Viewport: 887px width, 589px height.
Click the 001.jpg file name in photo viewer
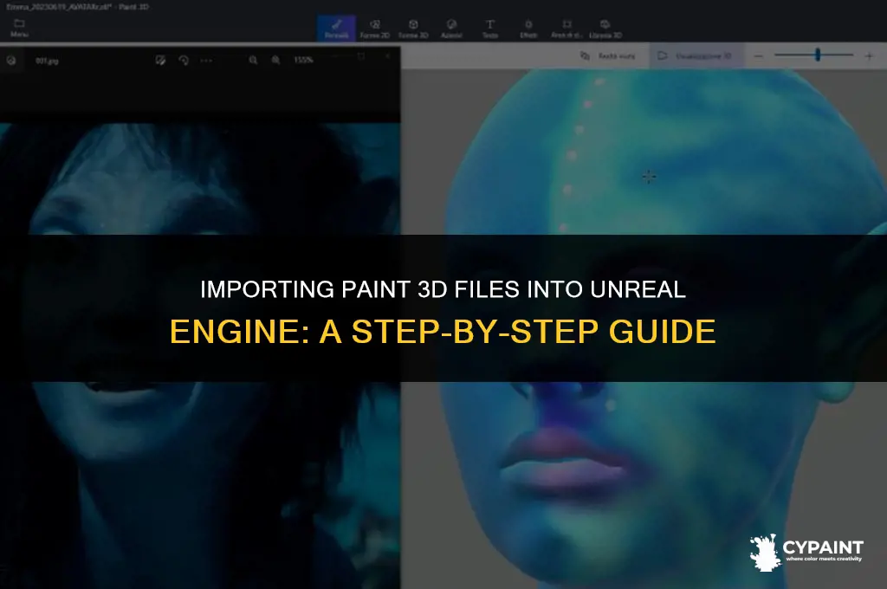click(x=47, y=61)
